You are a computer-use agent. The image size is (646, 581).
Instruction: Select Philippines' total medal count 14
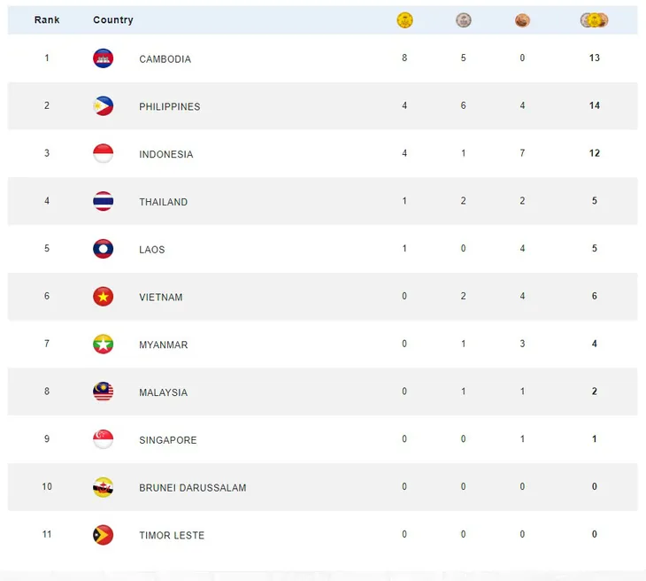[594, 105]
